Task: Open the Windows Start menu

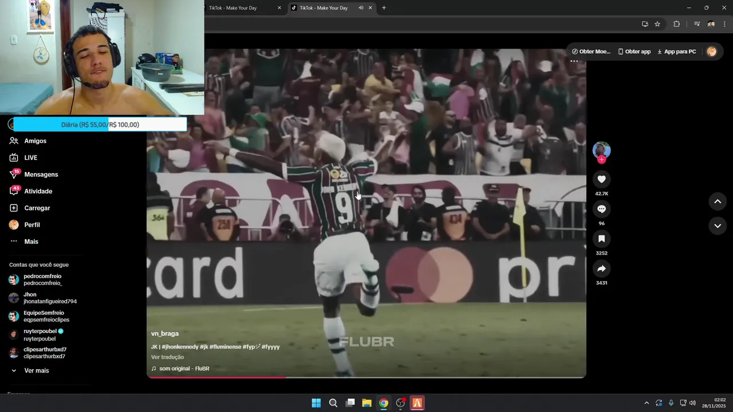Action: (316, 403)
